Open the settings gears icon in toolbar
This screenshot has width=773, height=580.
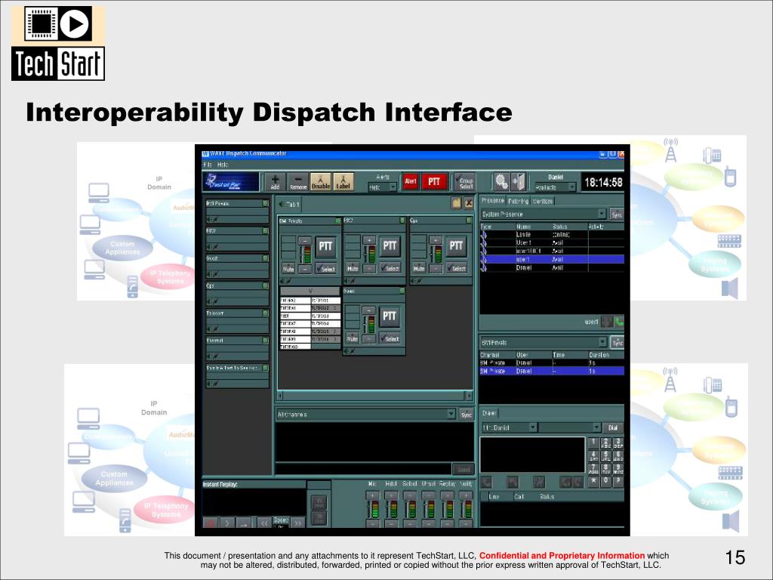501,181
